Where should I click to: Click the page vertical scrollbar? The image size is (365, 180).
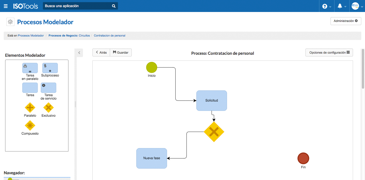363,68
